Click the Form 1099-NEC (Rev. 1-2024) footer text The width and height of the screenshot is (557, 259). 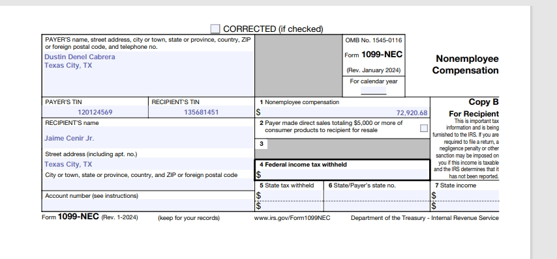point(90,217)
